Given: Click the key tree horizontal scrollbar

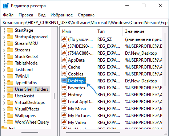Looking at the screenshot, I should tap(30, 132).
